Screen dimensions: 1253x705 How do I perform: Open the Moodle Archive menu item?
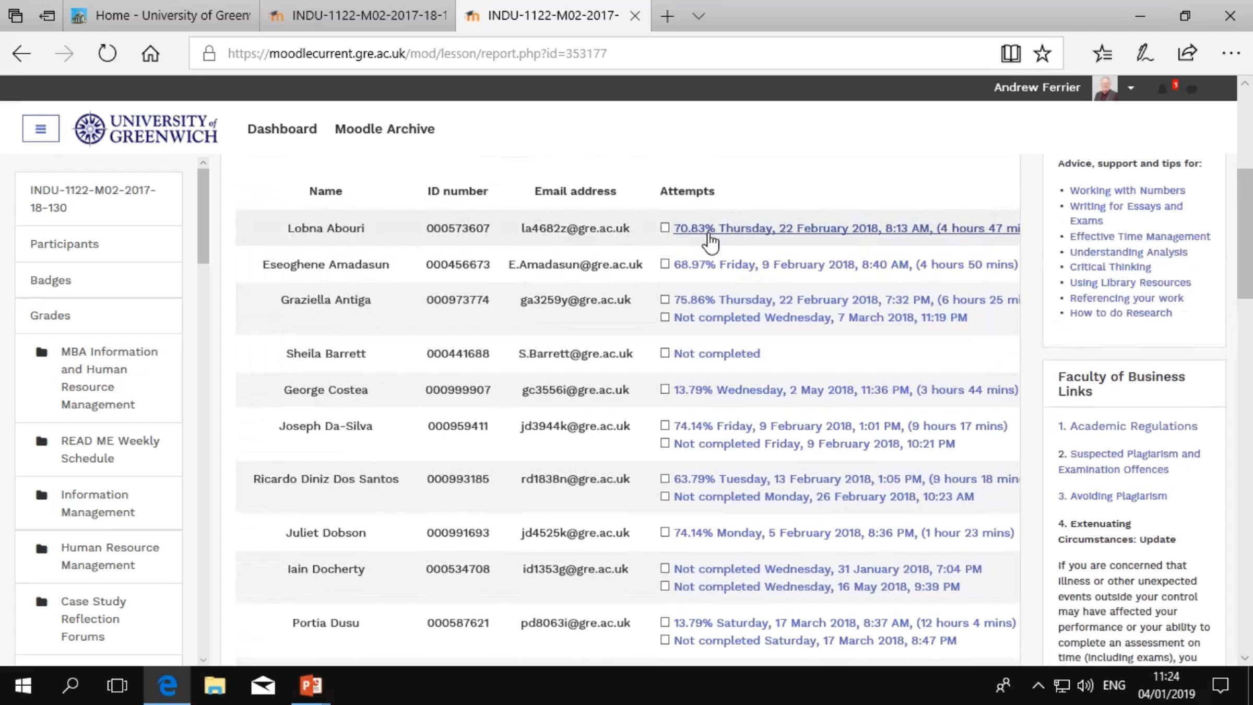point(384,128)
